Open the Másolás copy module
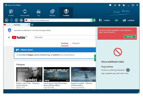The height and width of the screenshot is (97, 143). click(x=52, y=13)
